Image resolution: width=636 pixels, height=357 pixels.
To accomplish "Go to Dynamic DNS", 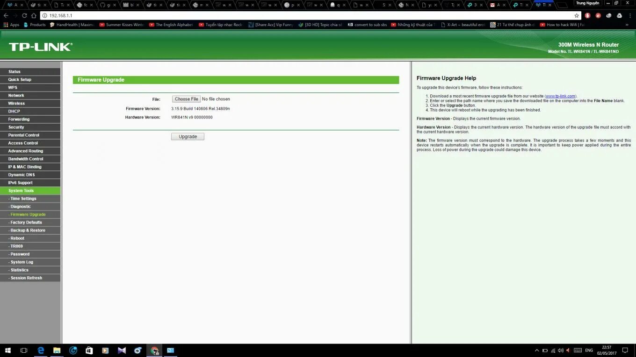I will pyautogui.click(x=30, y=175).
